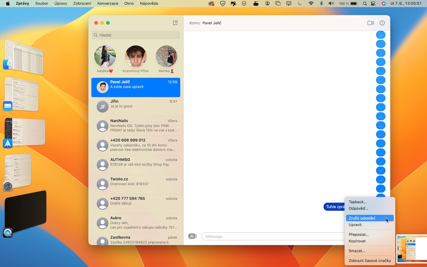Viewport: 427px width, 267px height.
Task: Open the screenshot preview thumbnail
Action: [x=412, y=249]
